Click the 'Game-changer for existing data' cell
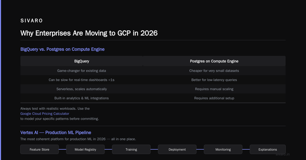Image resolution: width=306 pixels, height=160 pixels. pos(82,71)
